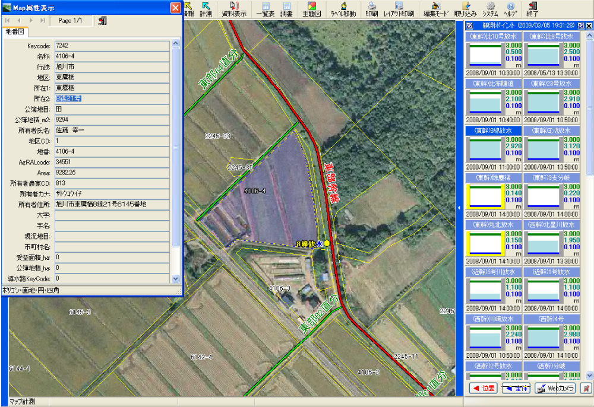The height and width of the screenshot is (407, 594).
Task: Collapse the observation panel with the side arrow
Action: point(459,206)
